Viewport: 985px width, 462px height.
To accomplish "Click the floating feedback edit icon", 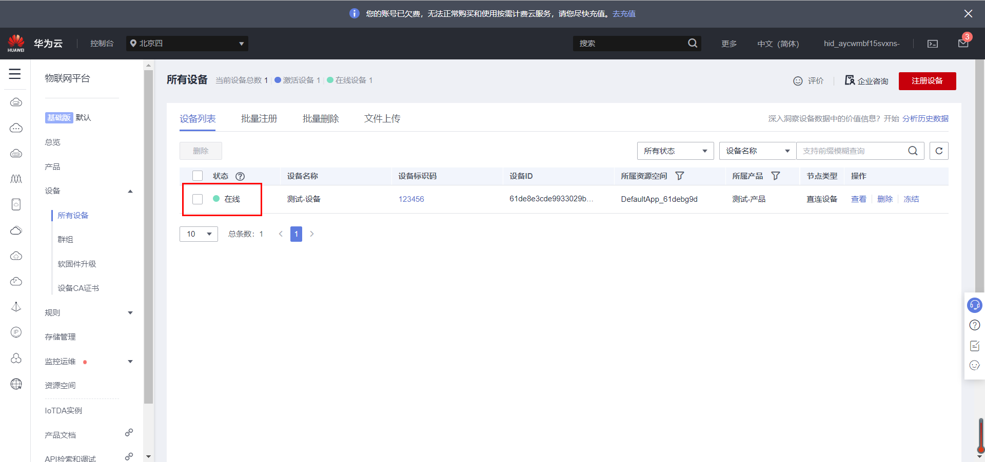I will click(975, 346).
